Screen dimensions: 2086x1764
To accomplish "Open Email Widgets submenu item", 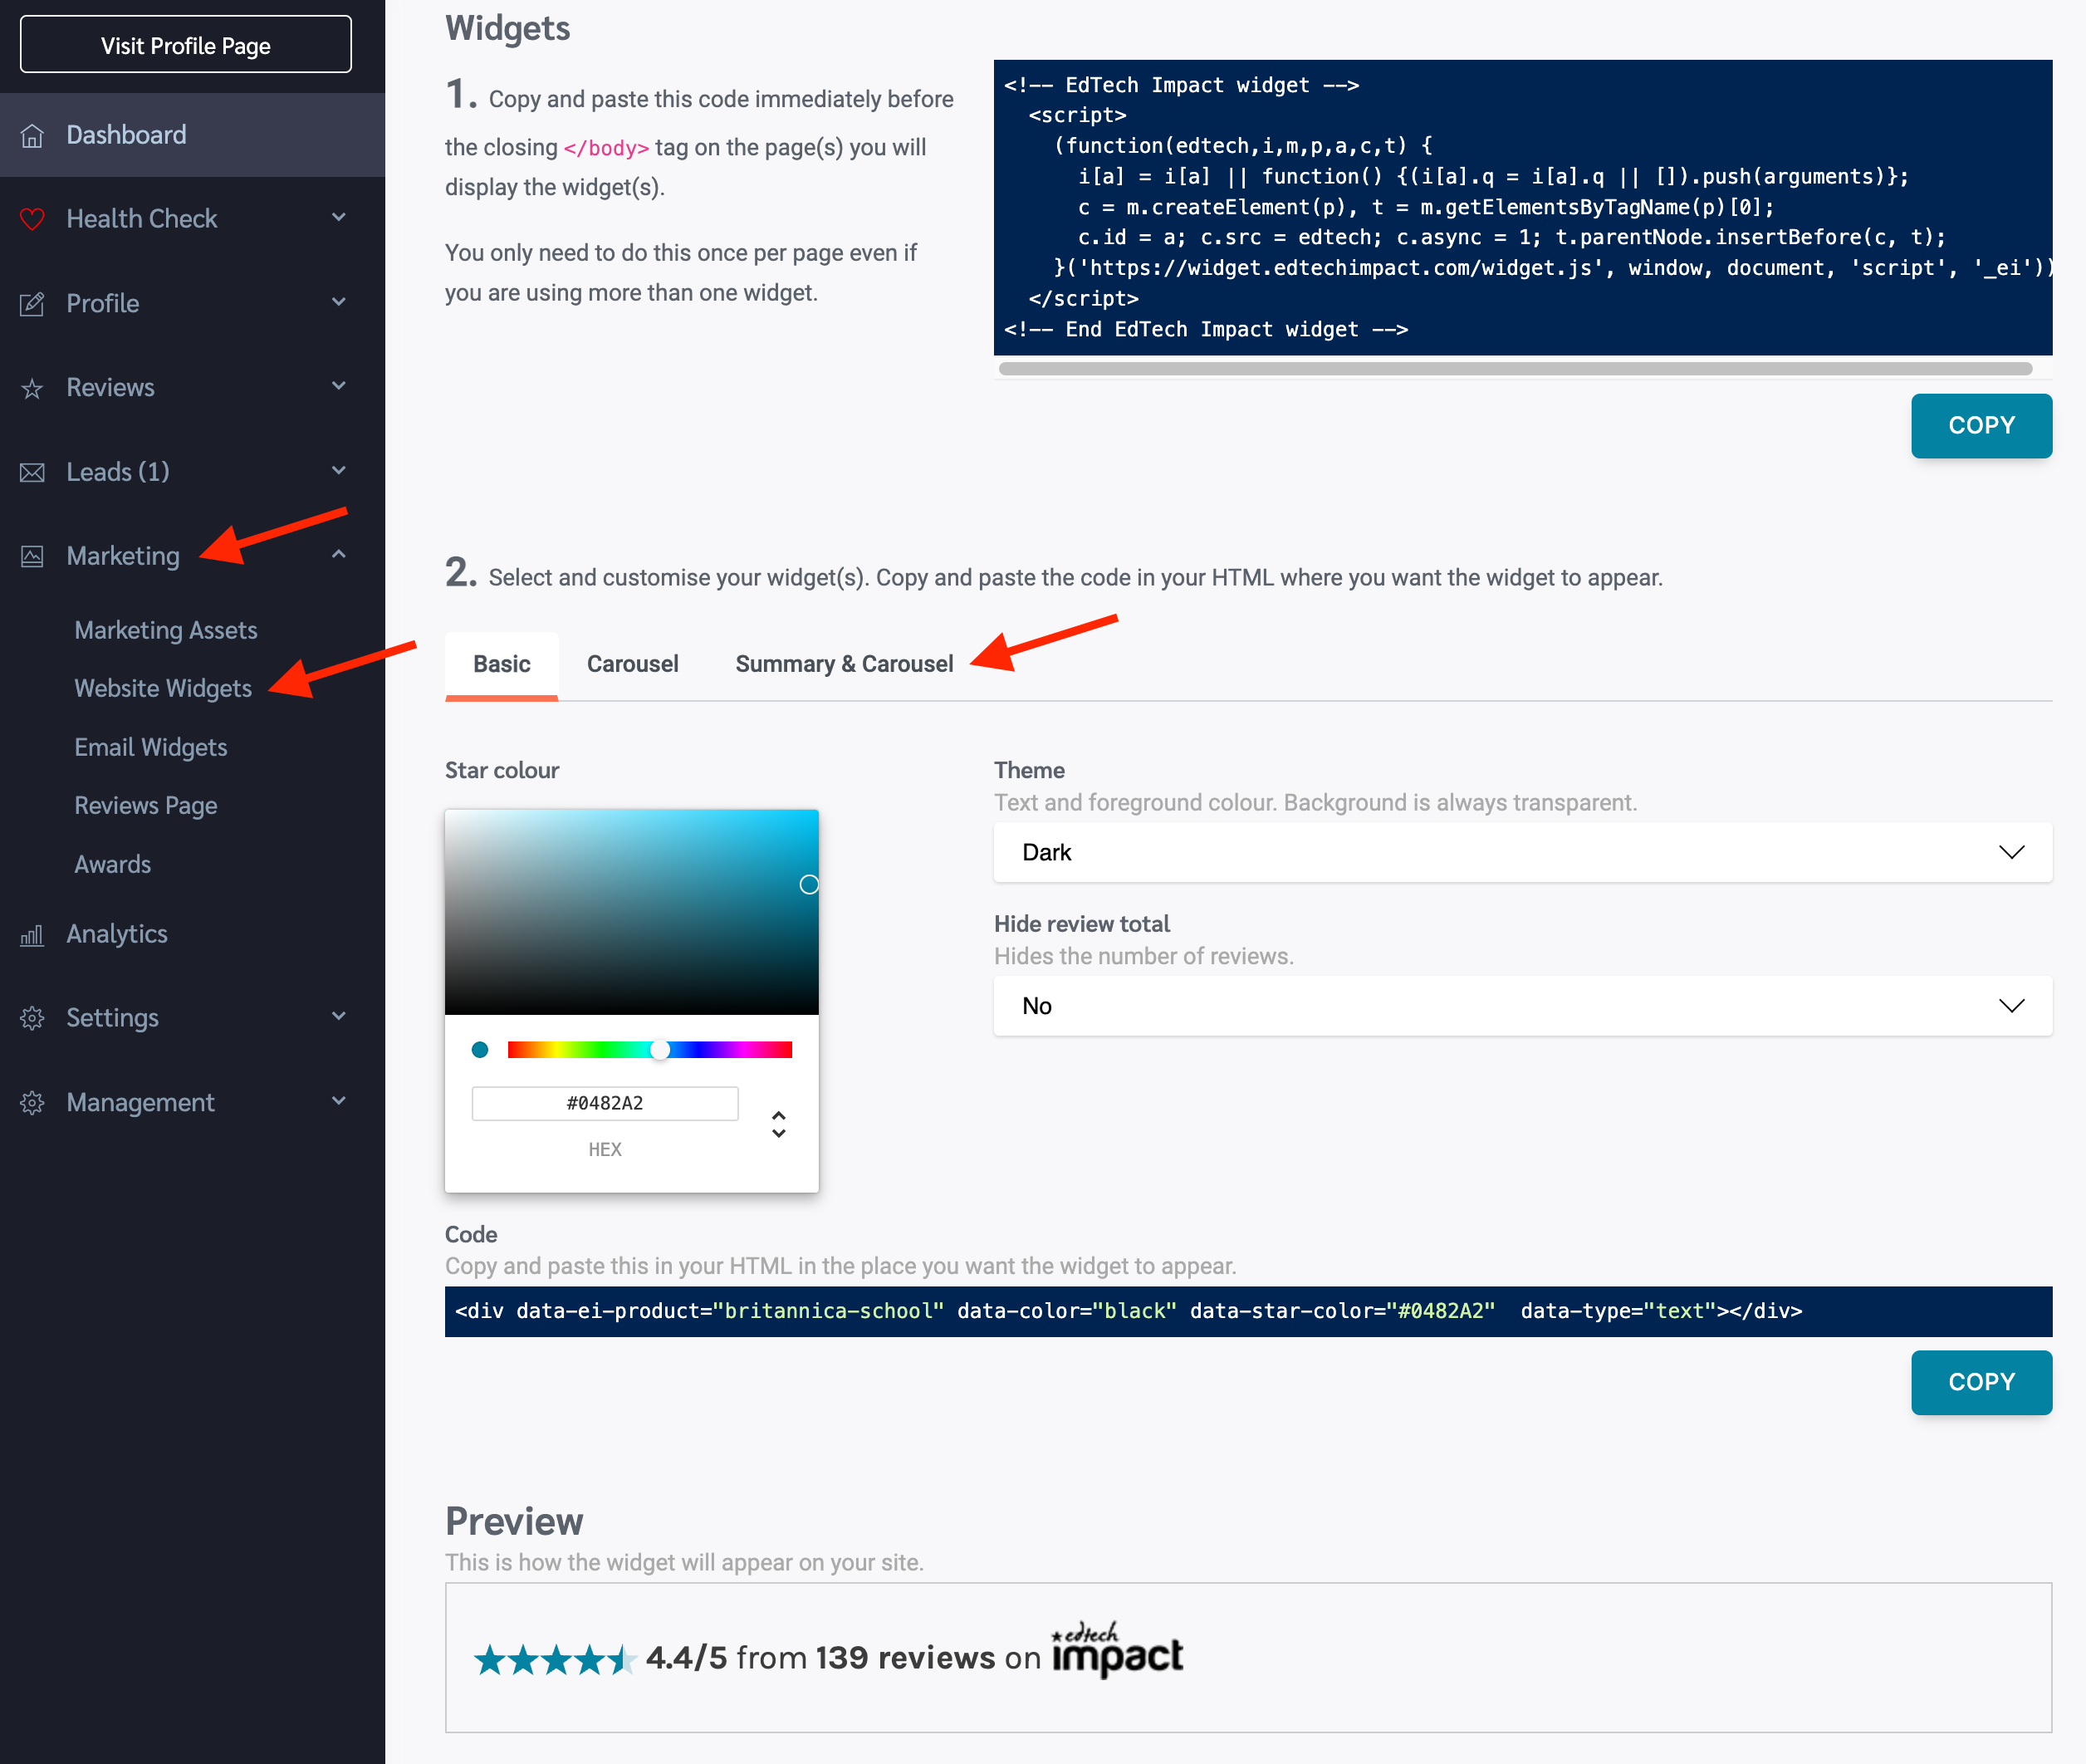I will click(151, 748).
